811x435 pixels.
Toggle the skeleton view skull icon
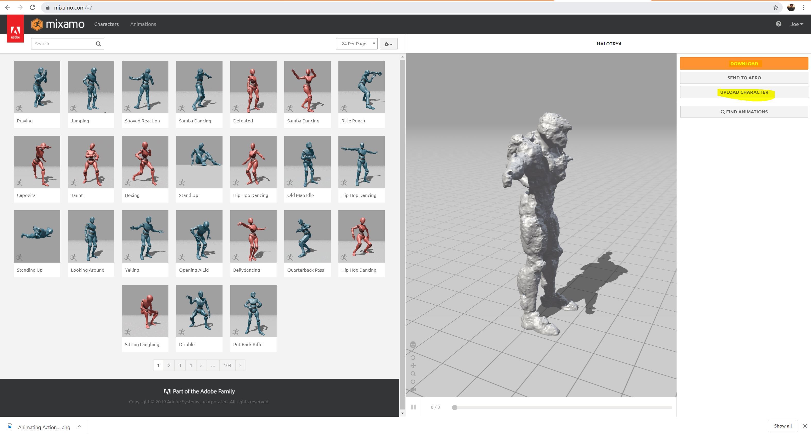[x=413, y=345]
